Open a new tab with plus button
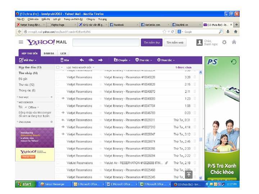The image size is (259, 194). (x=237, y=25)
